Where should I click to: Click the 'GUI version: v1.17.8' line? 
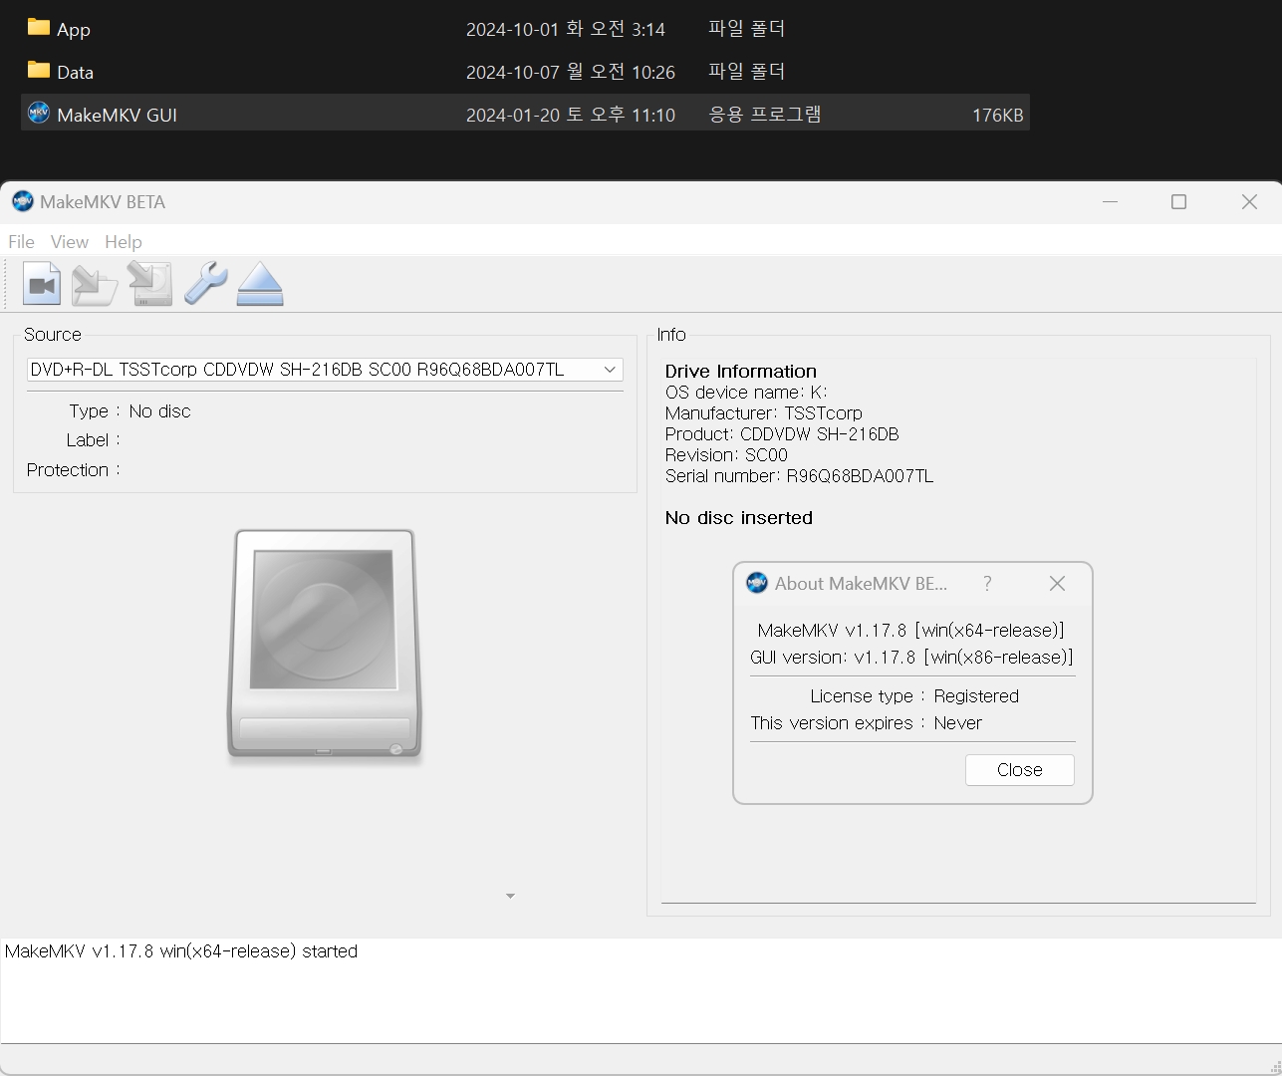[911, 658]
